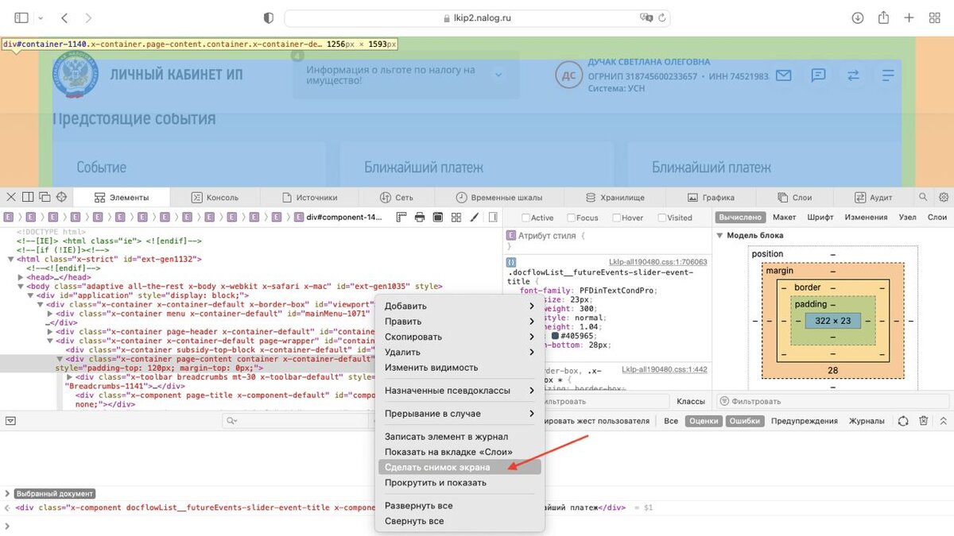
Task: Click paint brush icon in DOM toolbar
Action: pos(475,217)
